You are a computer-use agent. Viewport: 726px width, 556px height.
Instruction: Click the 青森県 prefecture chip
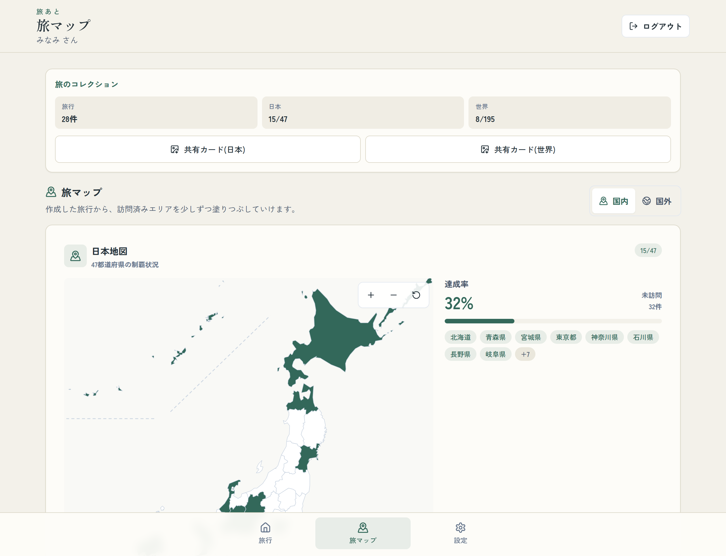click(495, 337)
